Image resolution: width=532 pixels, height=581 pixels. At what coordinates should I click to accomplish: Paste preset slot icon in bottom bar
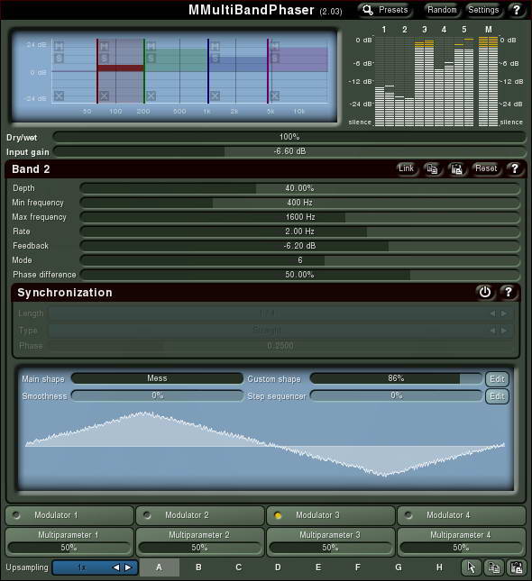click(x=517, y=567)
